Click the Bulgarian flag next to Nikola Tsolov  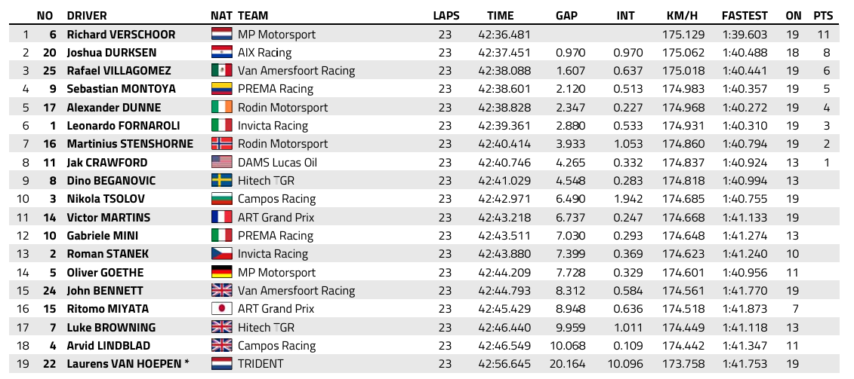221,200
